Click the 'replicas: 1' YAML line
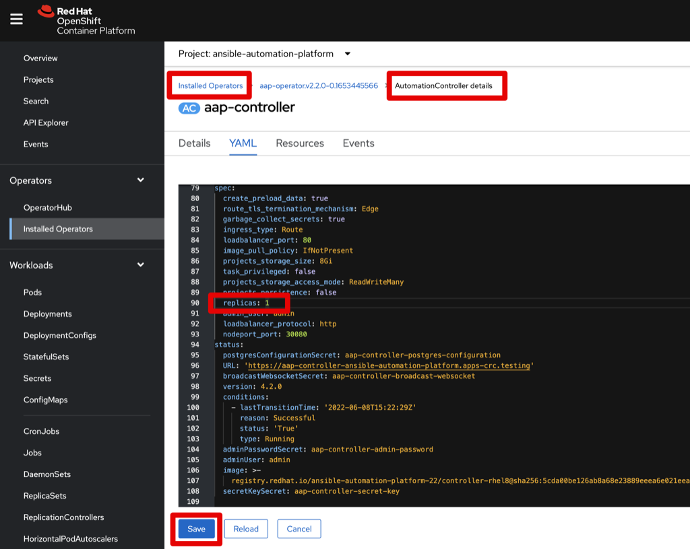The image size is (690, 549). click(246, 303)
